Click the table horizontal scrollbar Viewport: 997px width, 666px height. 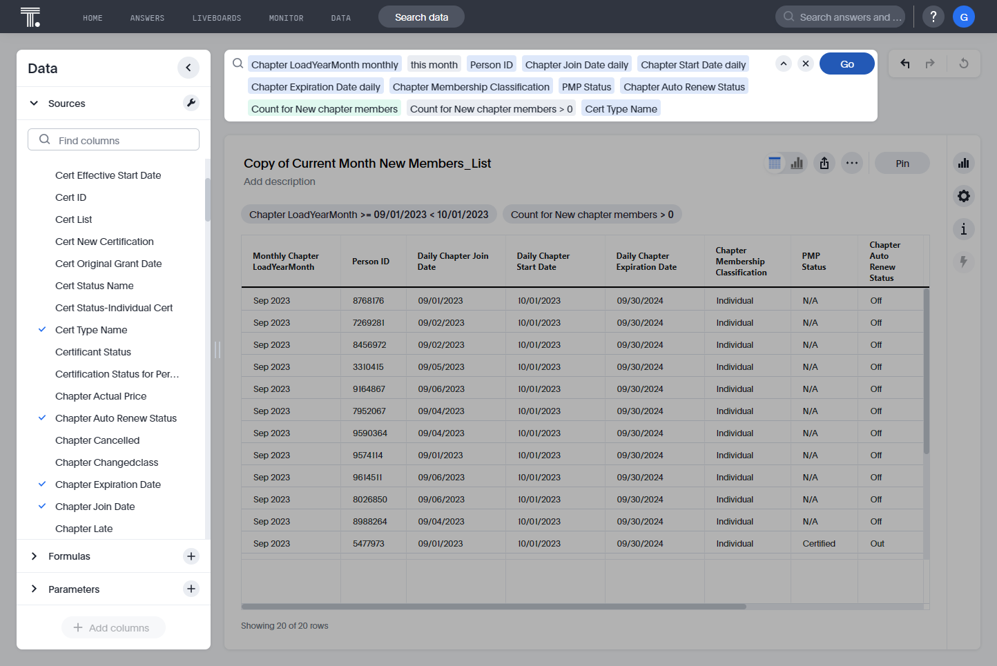[494, 607]
